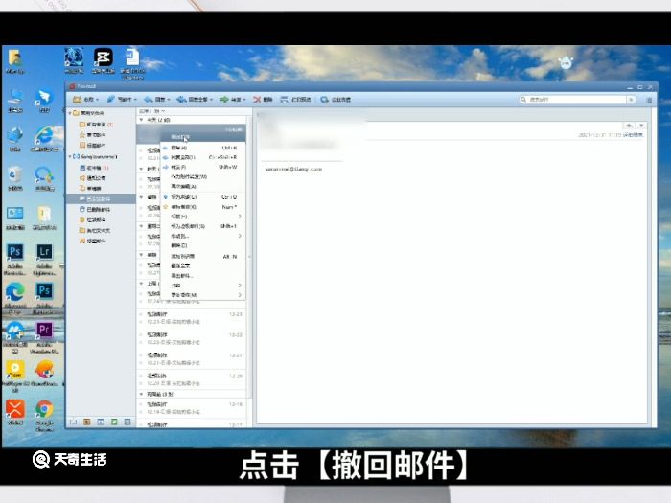Select the Google Chrome desktop icon
The width and height of the screenshot is (671, 503).
pyautogui.click(x=44, y=416)
